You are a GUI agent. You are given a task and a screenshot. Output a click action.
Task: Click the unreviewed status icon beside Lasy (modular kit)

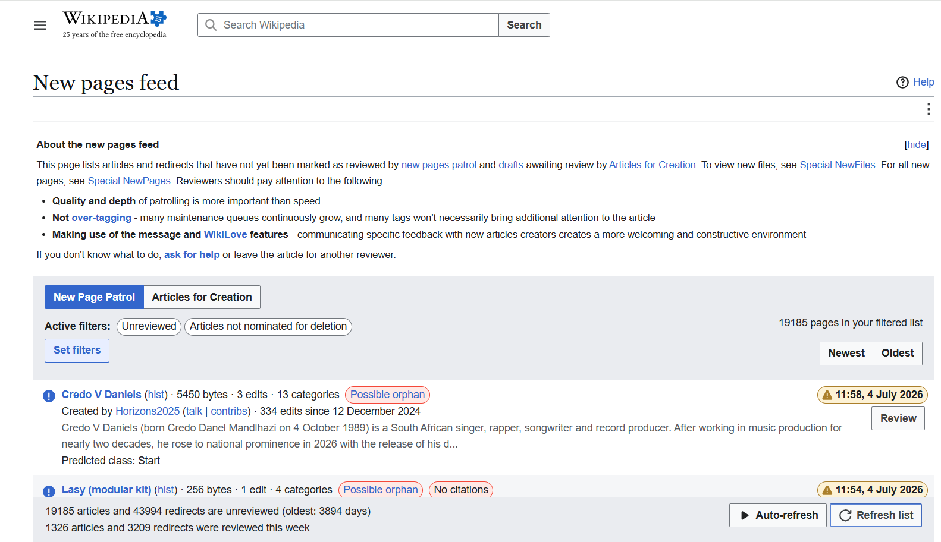[49, 491]
